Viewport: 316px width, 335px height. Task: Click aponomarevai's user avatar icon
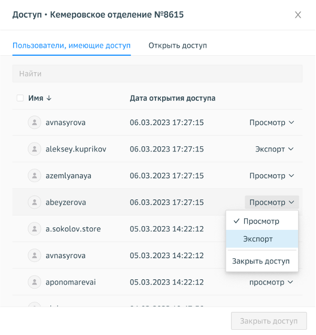coord(34,282)
